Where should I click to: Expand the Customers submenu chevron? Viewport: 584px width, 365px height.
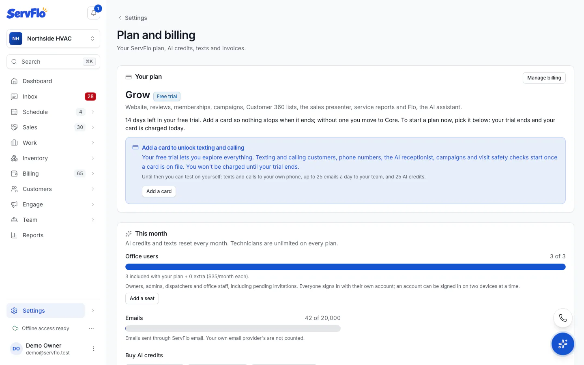93,189
